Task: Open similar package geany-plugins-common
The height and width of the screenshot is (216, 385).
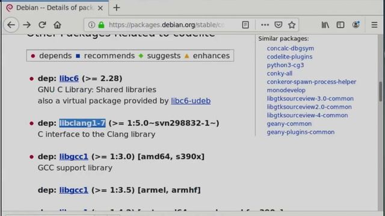Action: click(x=301, y=132)
